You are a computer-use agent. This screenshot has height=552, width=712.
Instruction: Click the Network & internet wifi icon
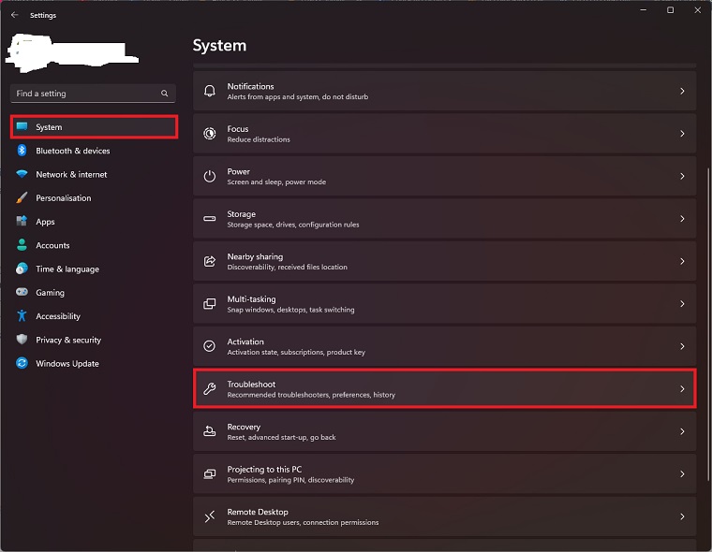tap(22, 175)
